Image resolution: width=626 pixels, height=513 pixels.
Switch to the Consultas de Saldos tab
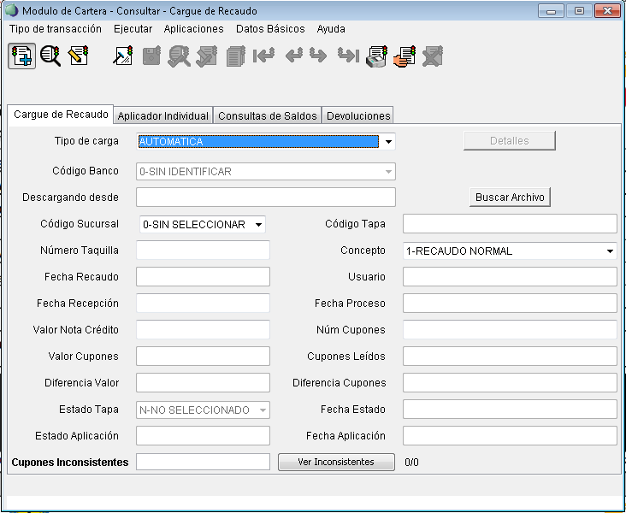click(x=267, y=115)
